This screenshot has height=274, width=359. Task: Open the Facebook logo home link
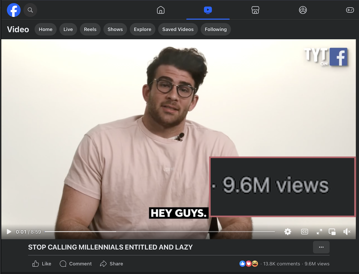14,10
